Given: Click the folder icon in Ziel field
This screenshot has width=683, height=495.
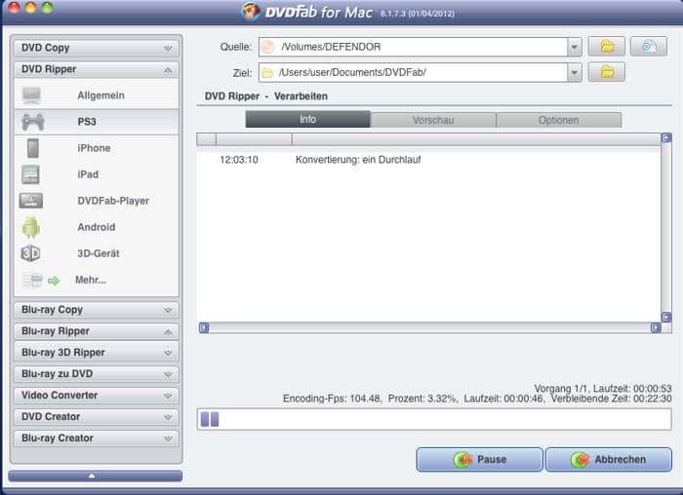Looking at the screenshot, I should 267,73.
